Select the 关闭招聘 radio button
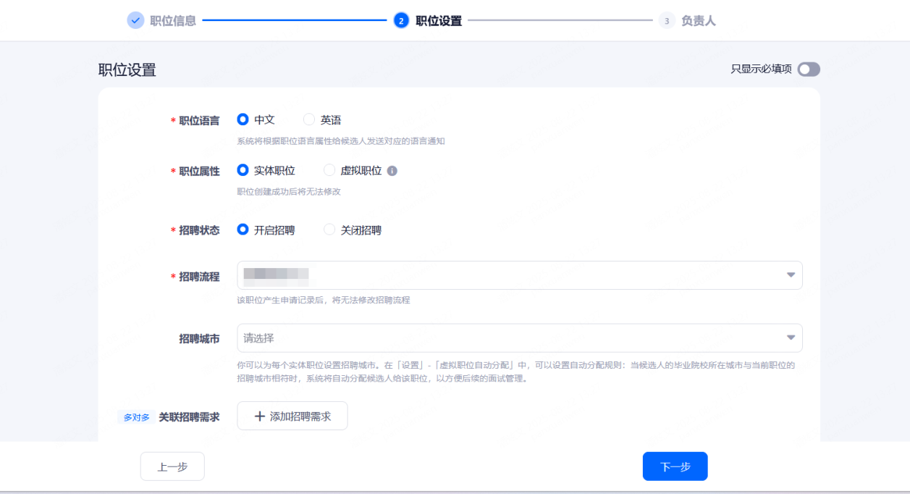 pos(329,230)
